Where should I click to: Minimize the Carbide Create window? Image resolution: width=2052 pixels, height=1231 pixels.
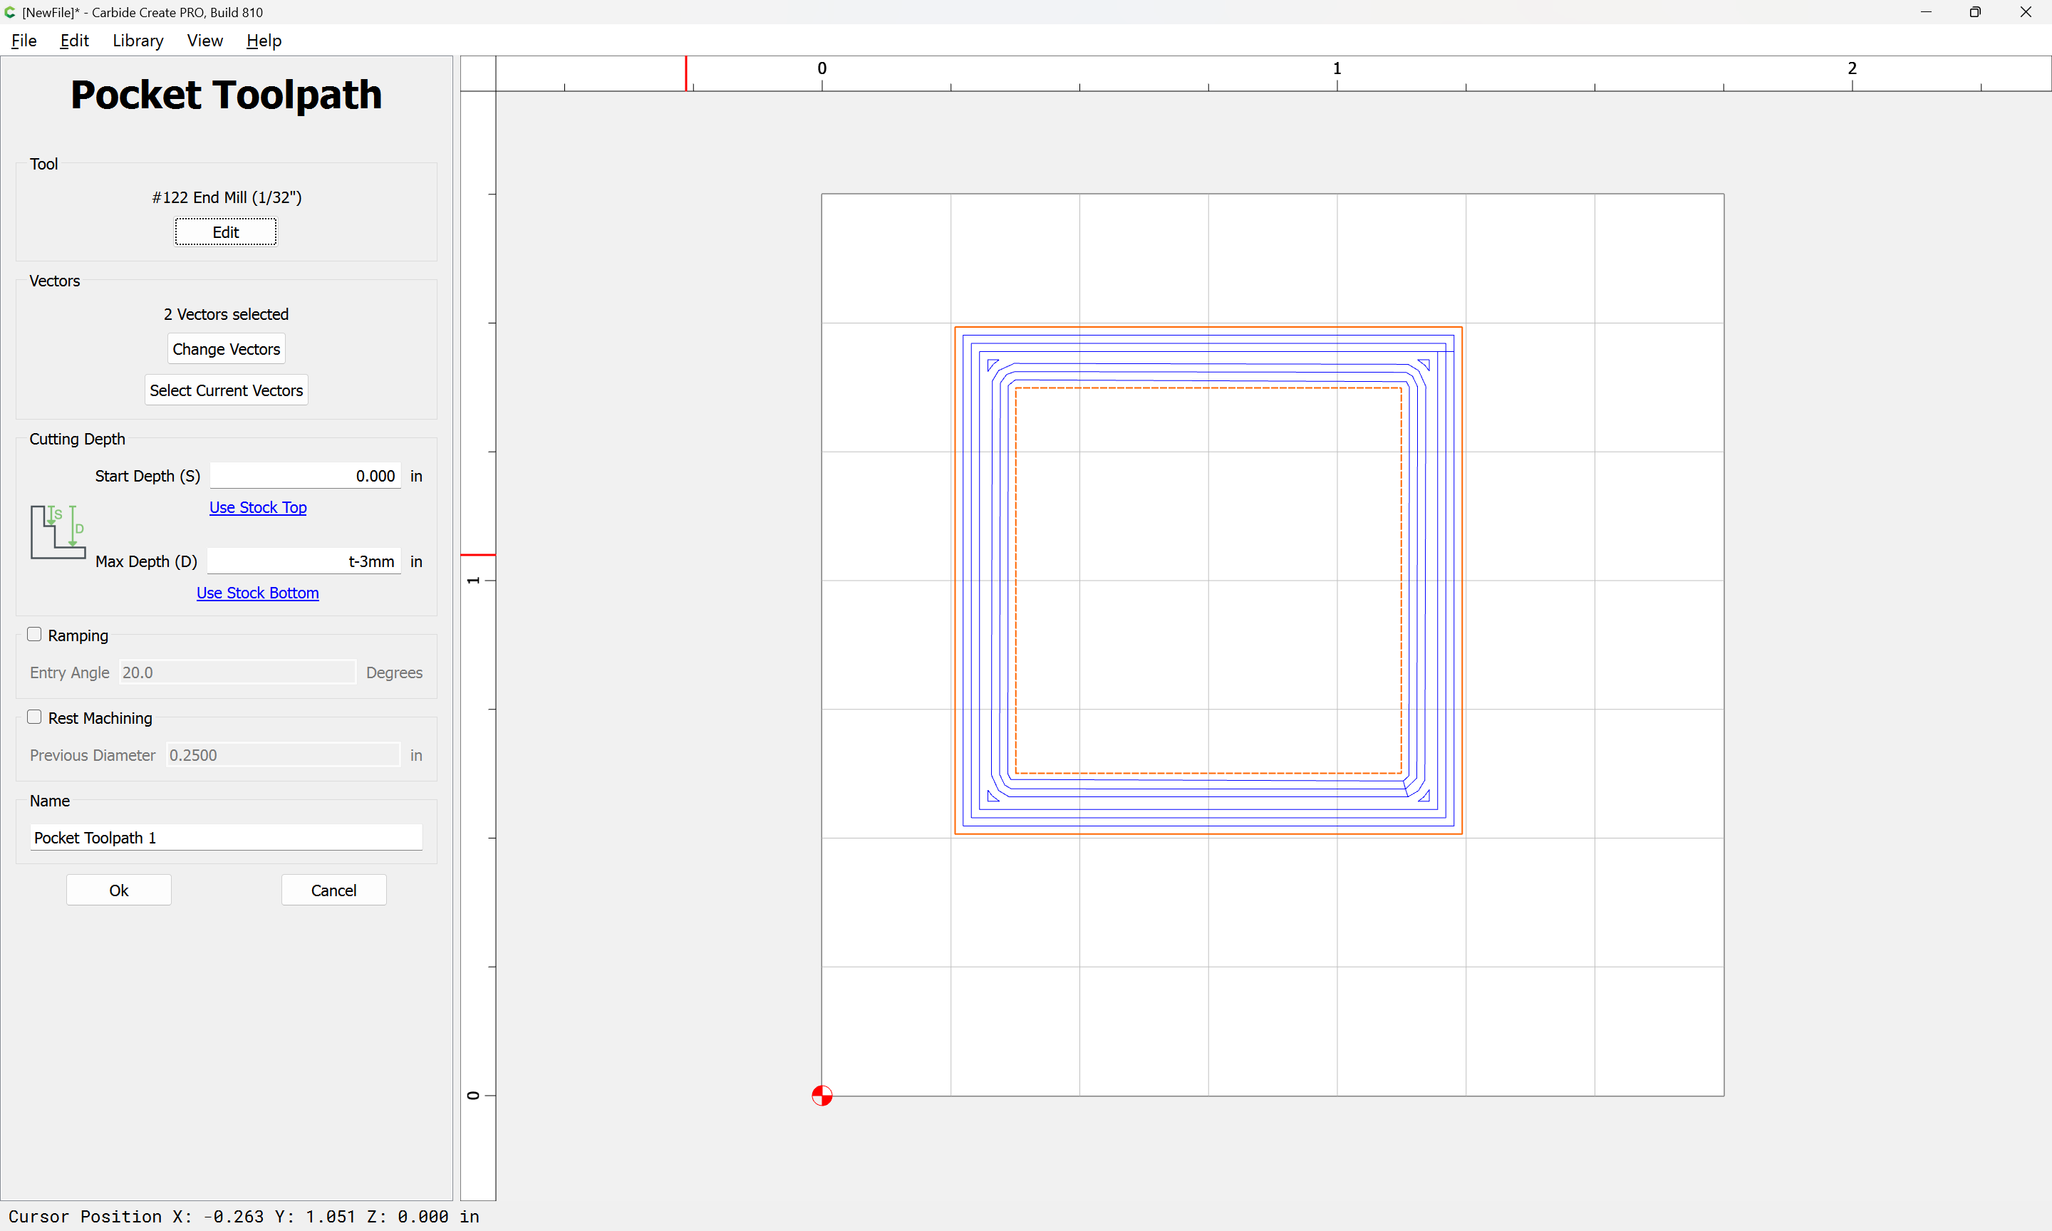pos(1926,12)
